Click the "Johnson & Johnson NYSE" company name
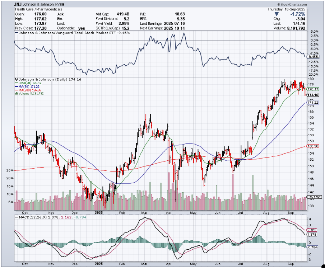This screenshot has height=268, width=325. (43, 4)
